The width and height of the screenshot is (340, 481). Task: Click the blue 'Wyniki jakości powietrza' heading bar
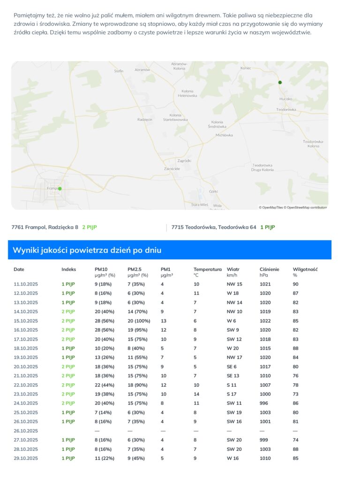169,250
